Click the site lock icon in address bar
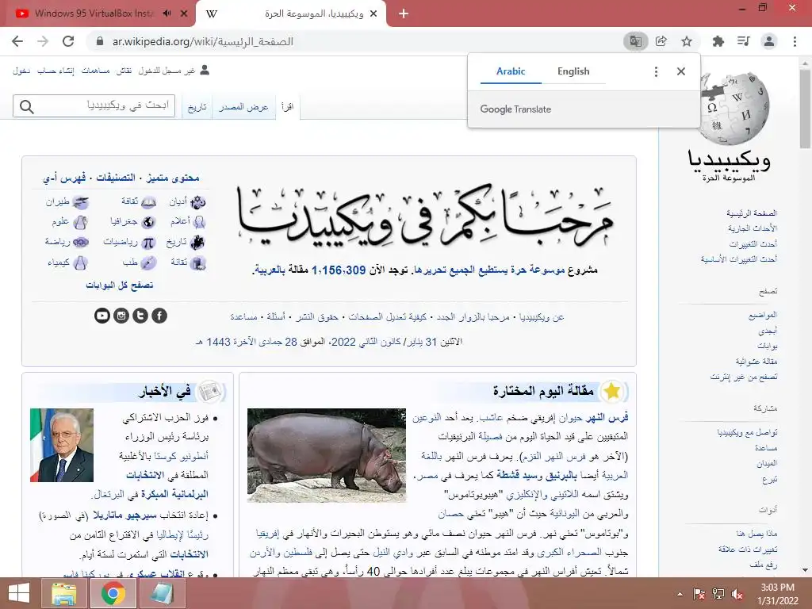The height and width of the screenshot is (609, 812). [x=100, y=41]
